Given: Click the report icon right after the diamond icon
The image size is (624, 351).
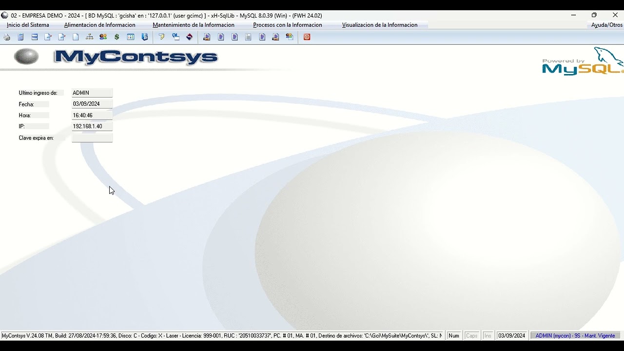Looking at the screenshot, I should tap(207, 37).
